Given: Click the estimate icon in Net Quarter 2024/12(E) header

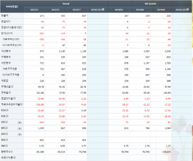Looking at the screenshot, I should click(188, 9).
